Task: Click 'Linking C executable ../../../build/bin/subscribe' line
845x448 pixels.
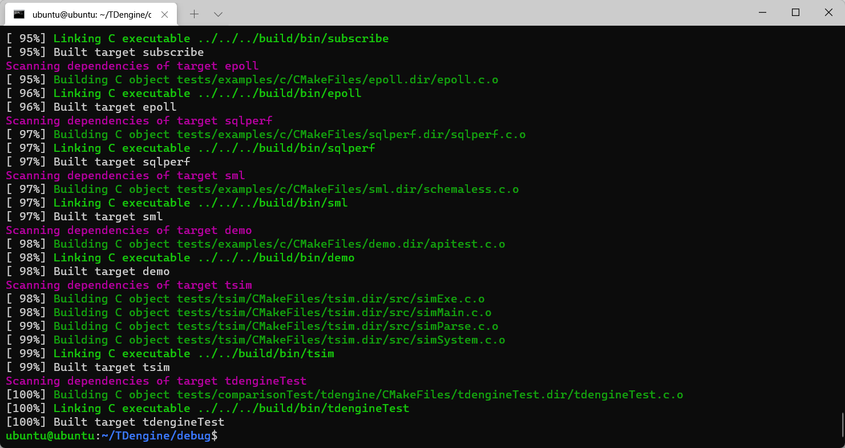Action: [x=197, y=39]
